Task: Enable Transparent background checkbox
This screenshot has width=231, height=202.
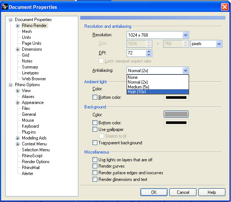Action: pos(95,143)
